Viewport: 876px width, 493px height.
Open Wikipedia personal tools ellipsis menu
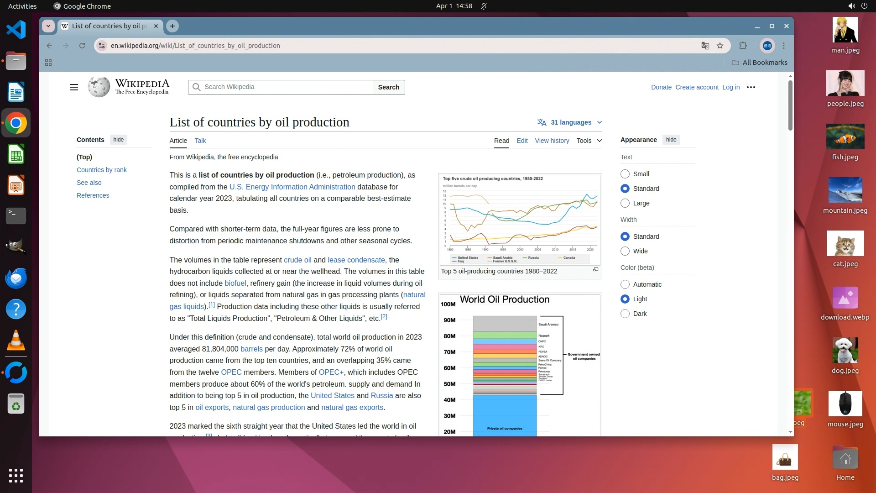pos(751,87)
